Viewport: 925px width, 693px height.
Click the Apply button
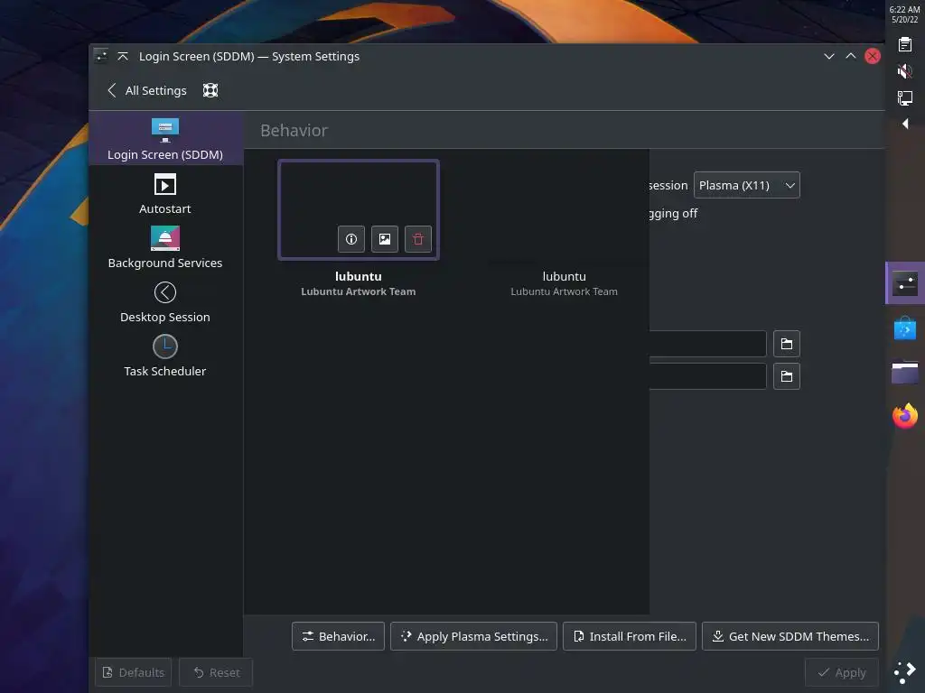click(x=842, y=672)
